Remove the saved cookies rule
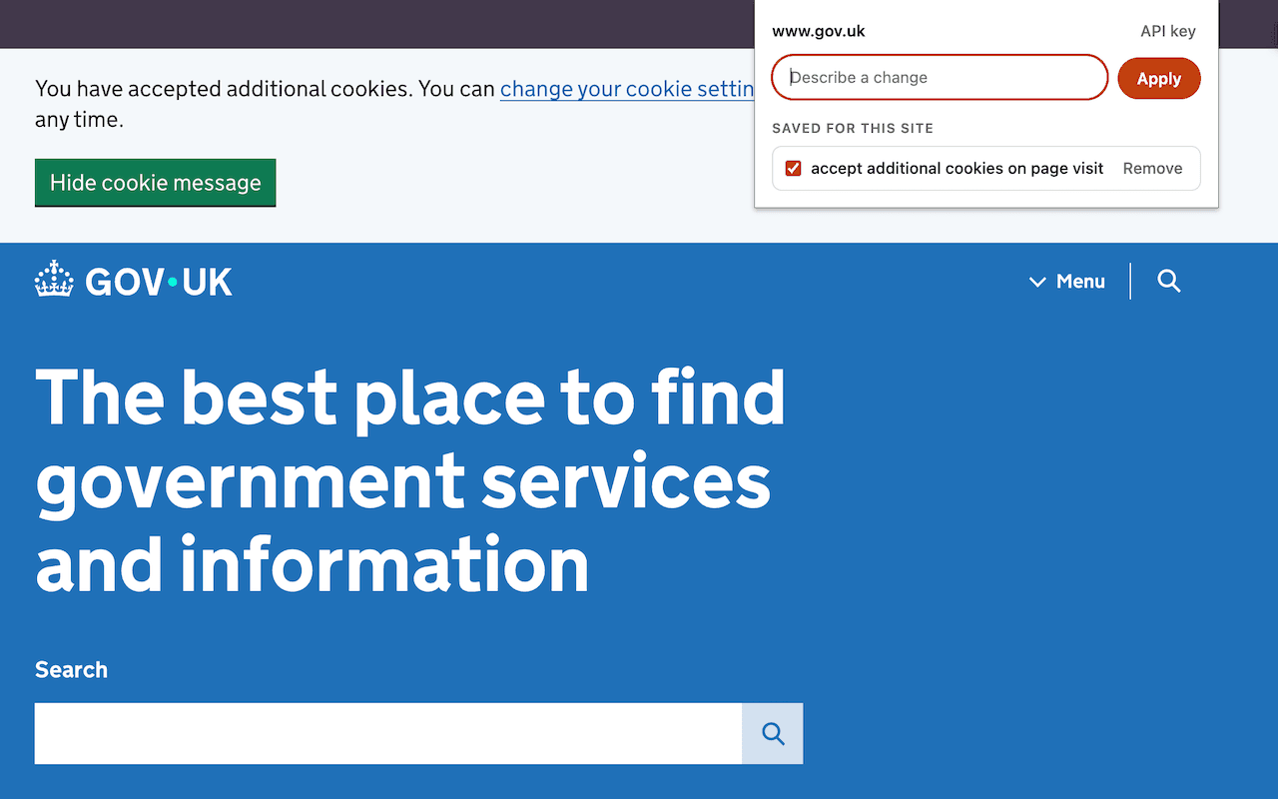This screenshot has height=799, width=1278. [x=1152, y=169]
